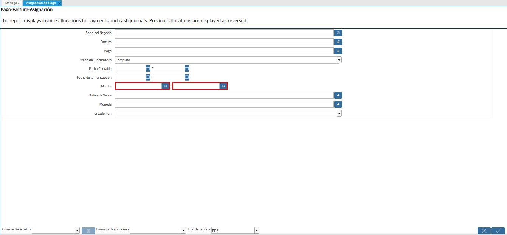
Task: Open the Moneda search icon
Action: 338,104
